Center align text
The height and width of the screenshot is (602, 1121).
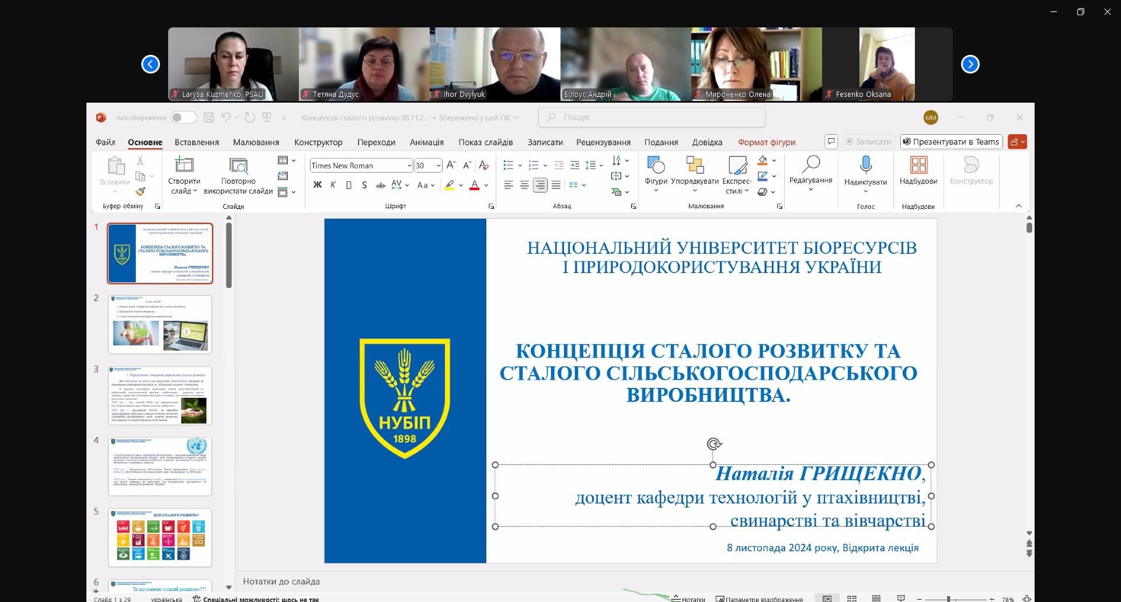tap(524, 185)
